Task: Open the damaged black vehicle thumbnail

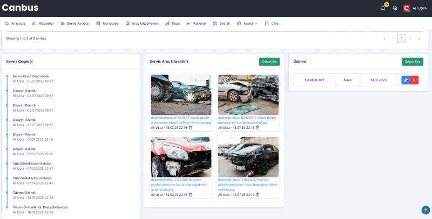Action: pos(248,157)
